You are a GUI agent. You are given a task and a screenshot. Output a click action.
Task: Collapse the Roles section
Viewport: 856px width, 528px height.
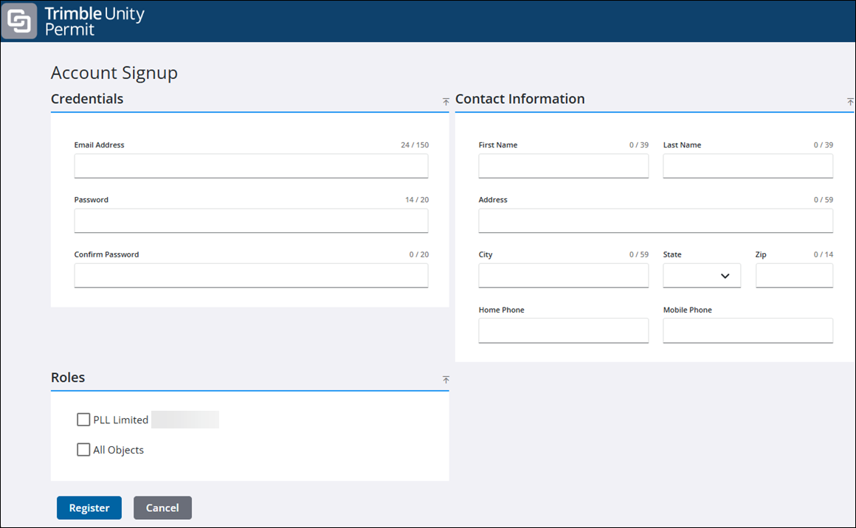pyautogui.click(x=446, y=379)
